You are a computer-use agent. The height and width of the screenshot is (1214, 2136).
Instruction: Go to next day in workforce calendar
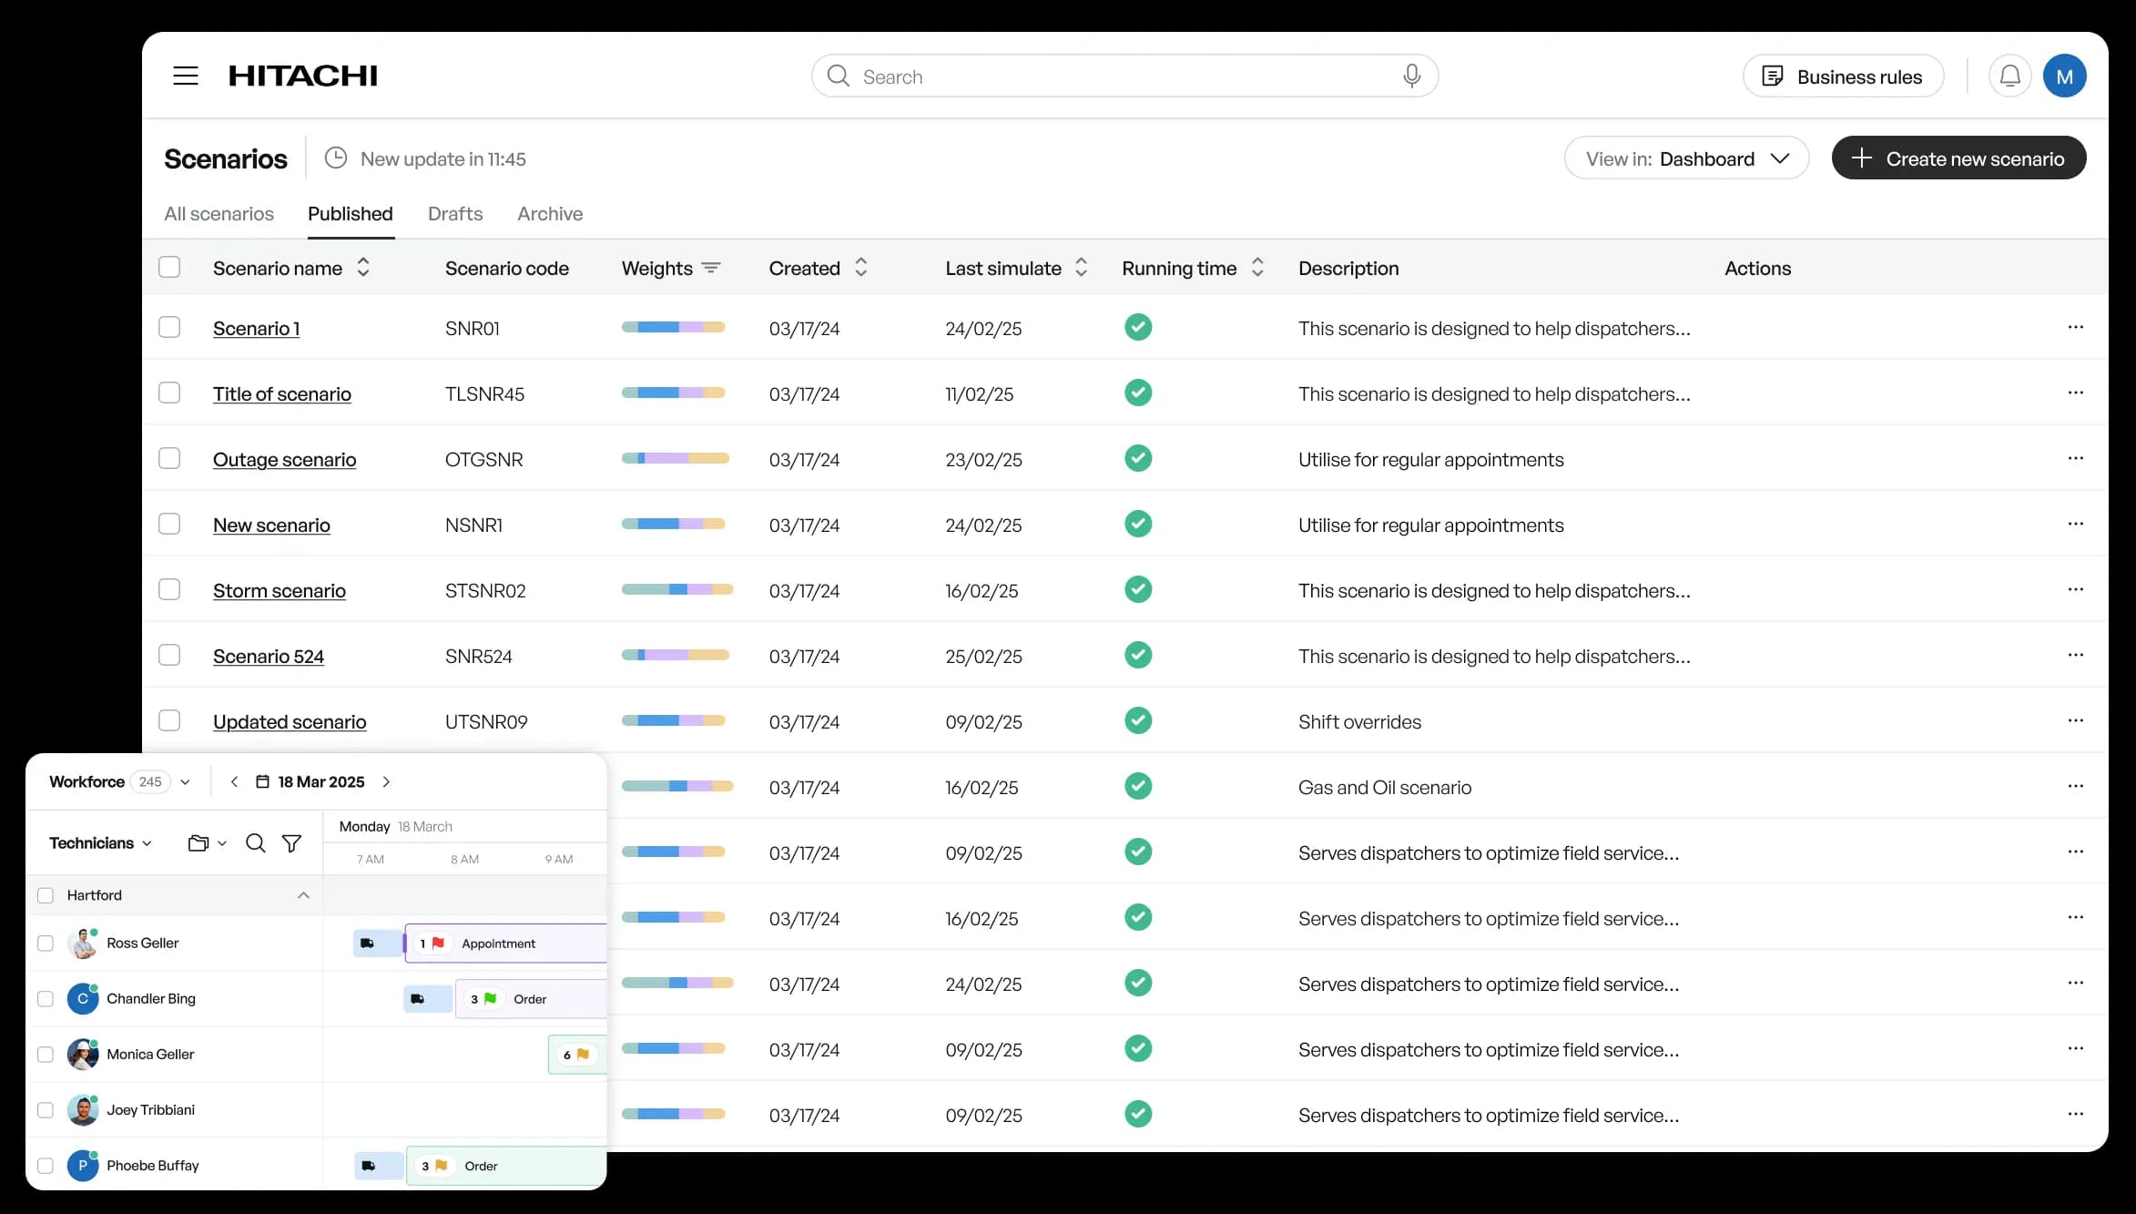pos(386,781)
